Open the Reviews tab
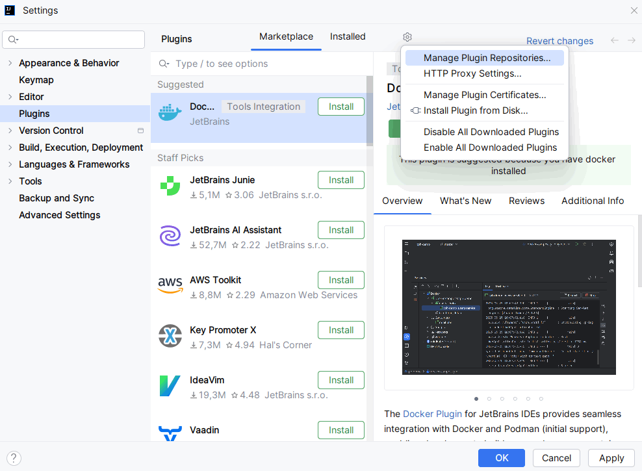The width and height of the screenshot is (642, 471). (526, 201)
